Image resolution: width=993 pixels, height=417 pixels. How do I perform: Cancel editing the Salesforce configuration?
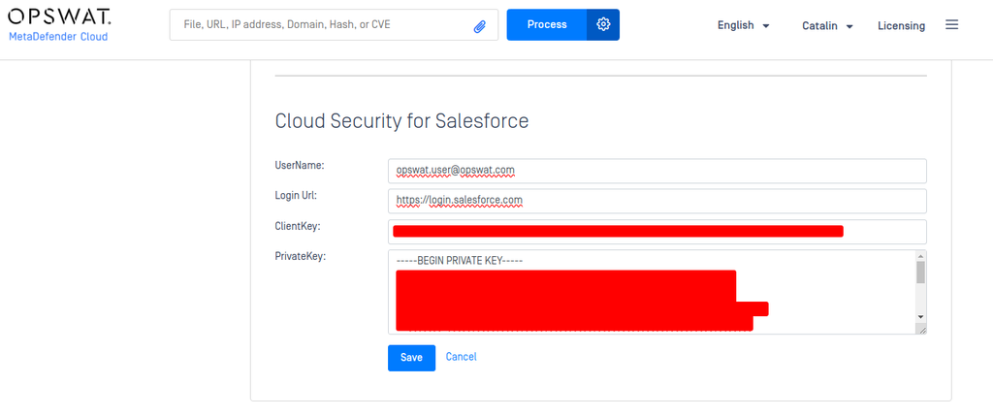tap(461, 357)
